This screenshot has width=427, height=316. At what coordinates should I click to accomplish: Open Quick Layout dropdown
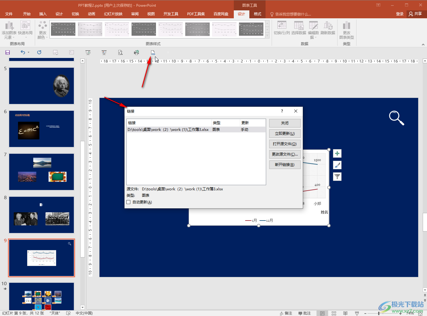tap(25, 30)
